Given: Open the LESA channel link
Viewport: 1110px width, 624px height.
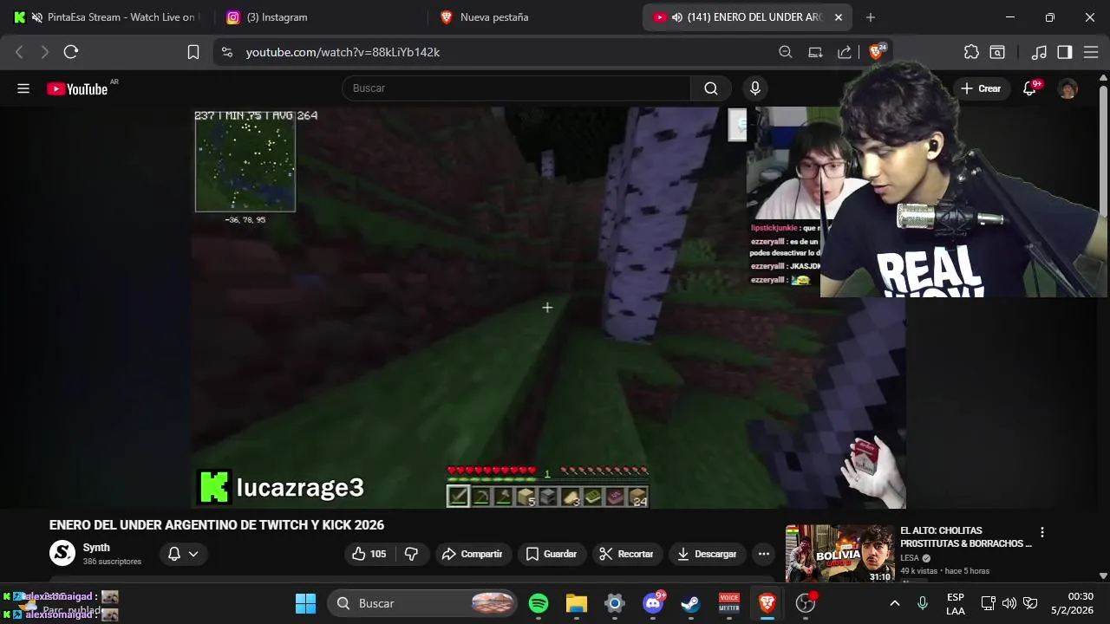Looking at the screenshot, I should (x=909, y=558).
